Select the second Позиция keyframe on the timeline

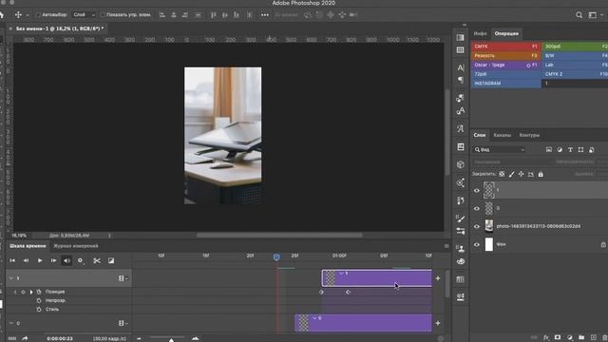coord(348,292)
